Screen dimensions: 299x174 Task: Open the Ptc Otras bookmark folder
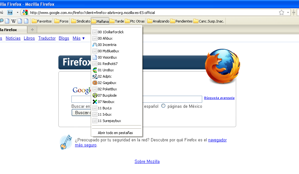(x=135, y=21)
